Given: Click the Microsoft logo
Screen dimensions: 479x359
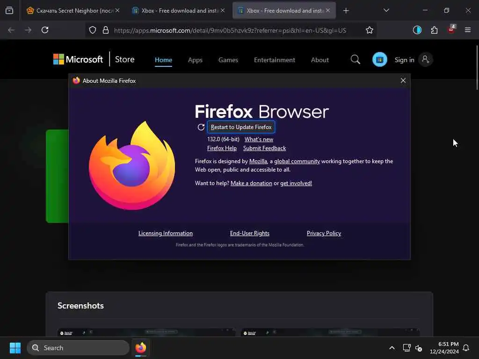Looking at the screenshot, I should (78, 59).
